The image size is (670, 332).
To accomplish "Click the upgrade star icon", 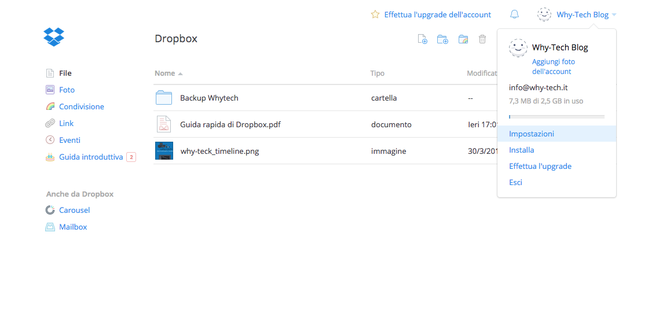I will point(375,14).
